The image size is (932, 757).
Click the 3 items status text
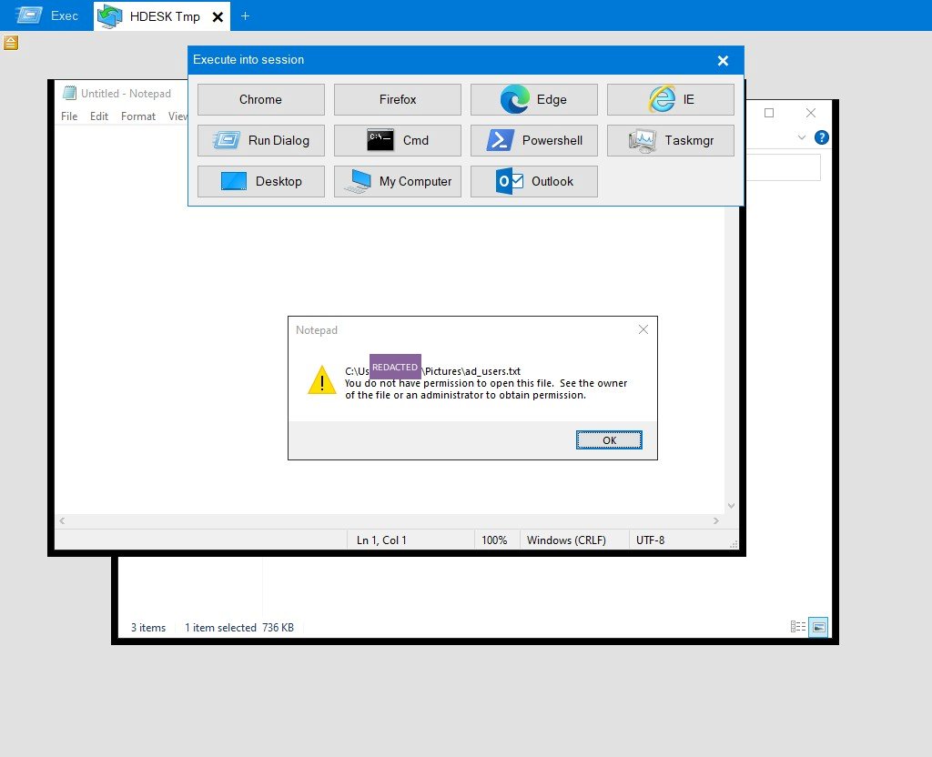tap(148, 628)
